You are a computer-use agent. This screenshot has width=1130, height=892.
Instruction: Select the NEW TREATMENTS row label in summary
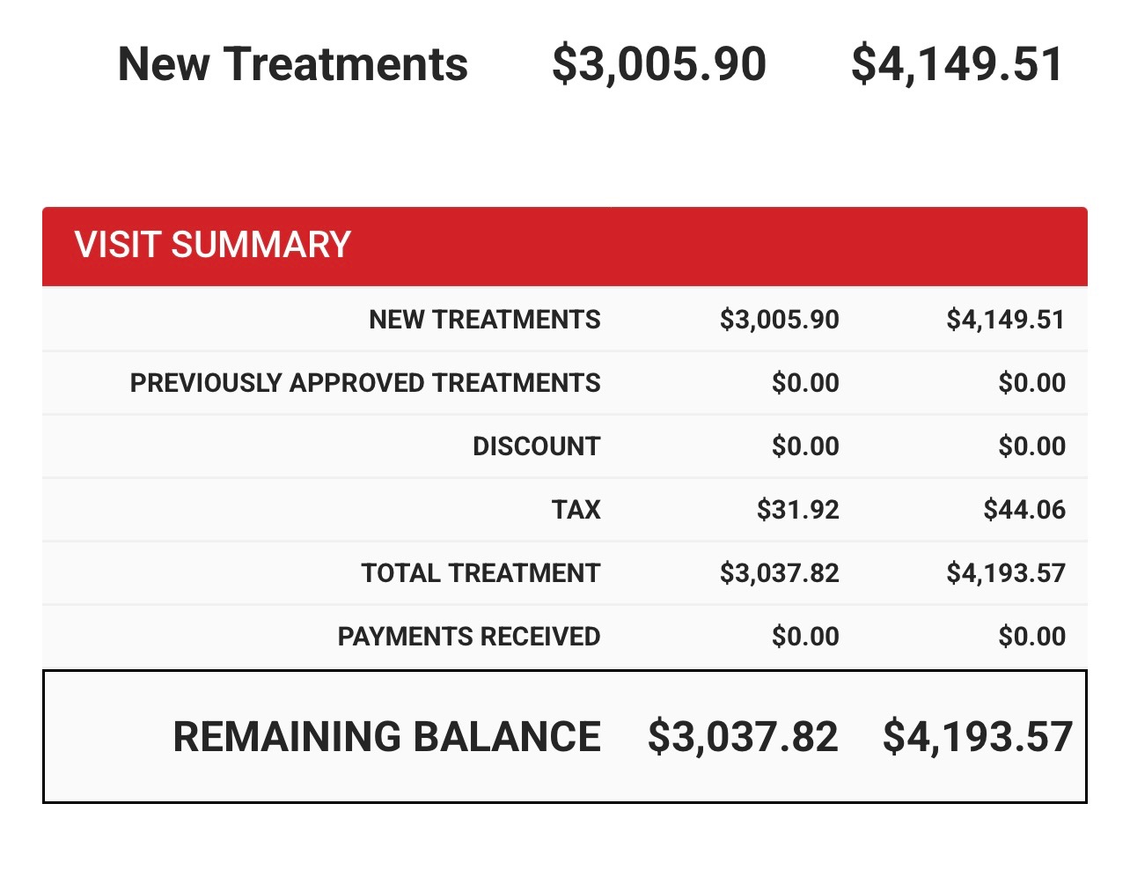click(x=484, y=320)
